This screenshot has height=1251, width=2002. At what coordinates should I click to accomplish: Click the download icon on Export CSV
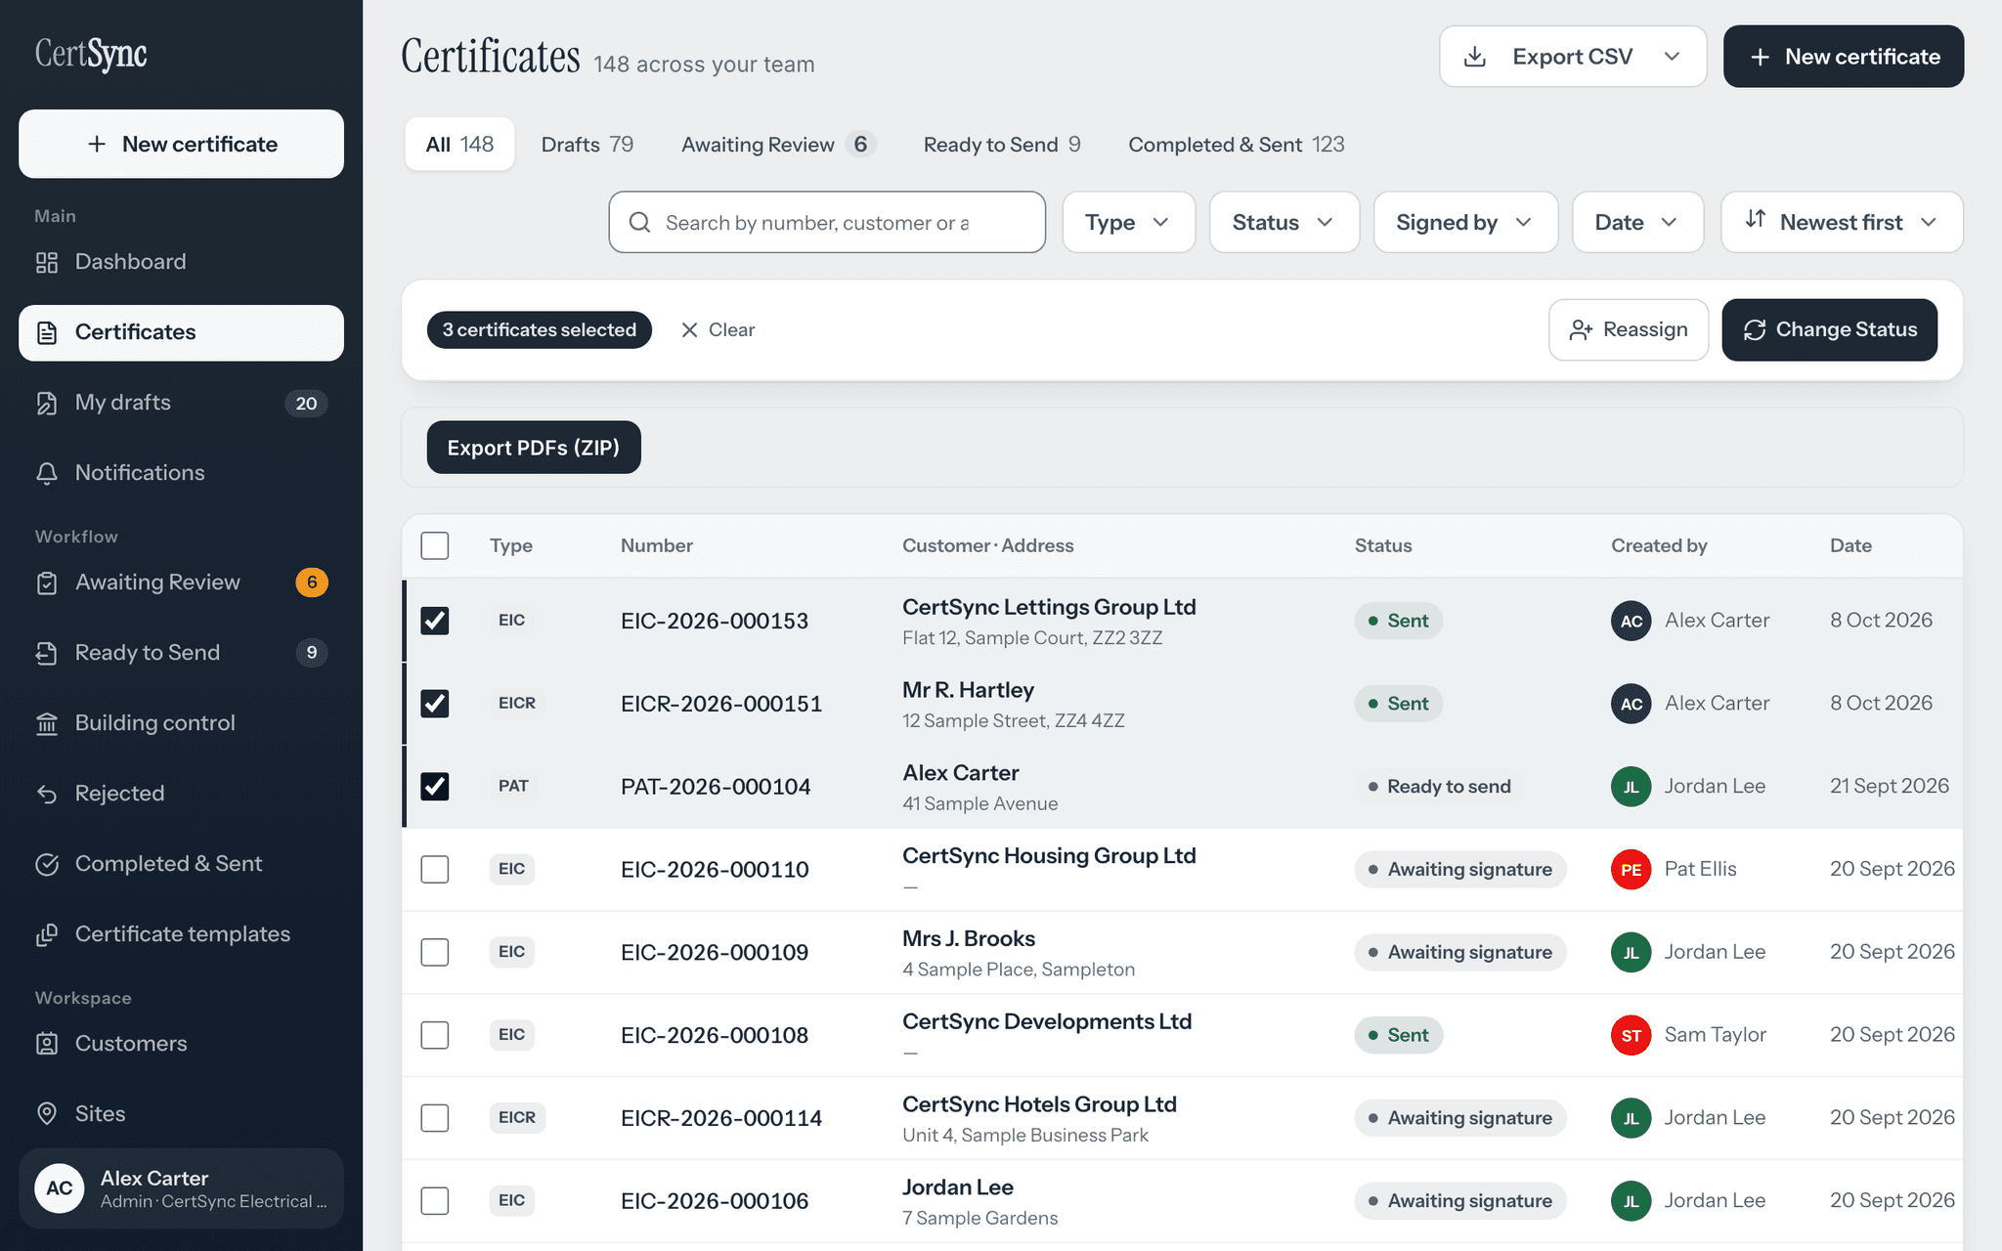(x=1475, y=57)
